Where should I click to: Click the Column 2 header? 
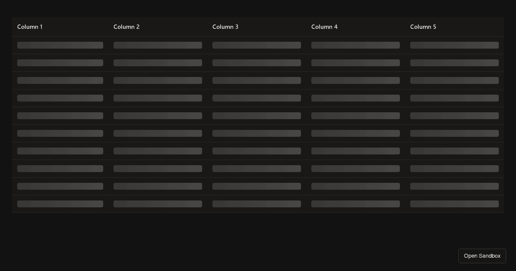click(x=126, y=27)
